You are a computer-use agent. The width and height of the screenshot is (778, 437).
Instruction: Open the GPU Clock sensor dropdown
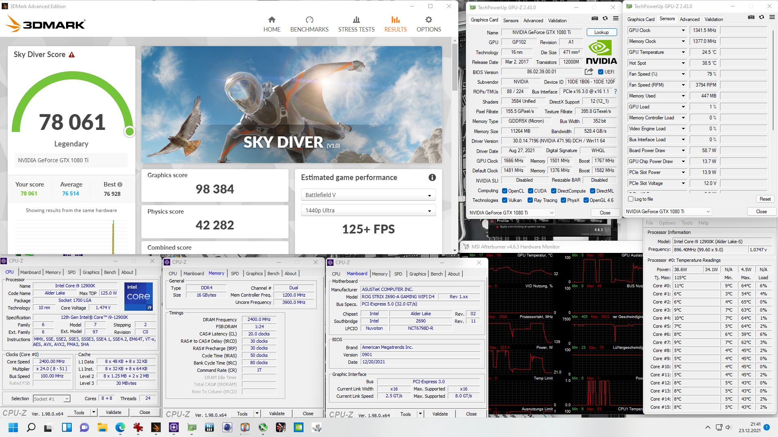683,30
